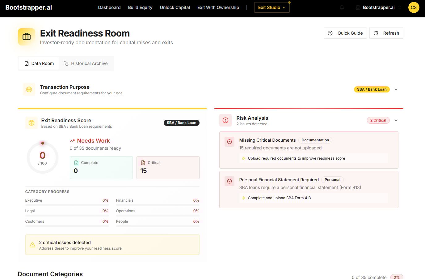Image resolution: width=425 pixels, height=279 pixels.
Task: Click 'Personal Financial Statement Required' heading
Action: pyautogui.click(x=279, y=180)
